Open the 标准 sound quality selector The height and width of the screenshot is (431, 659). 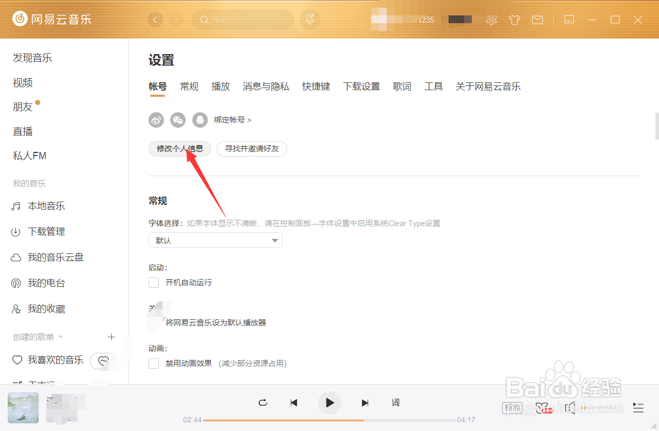[513, 408]
